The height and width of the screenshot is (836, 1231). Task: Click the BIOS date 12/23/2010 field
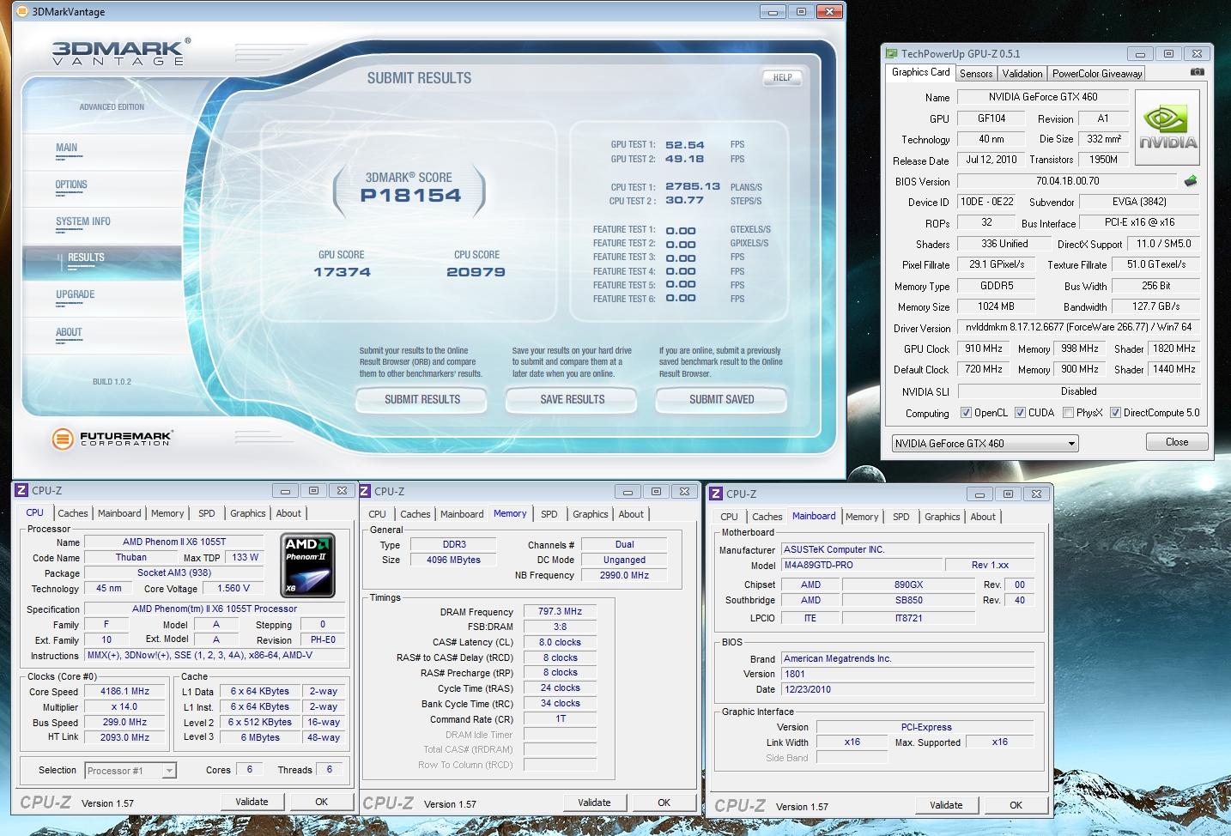pyautogui.click(x=907, y=689)
